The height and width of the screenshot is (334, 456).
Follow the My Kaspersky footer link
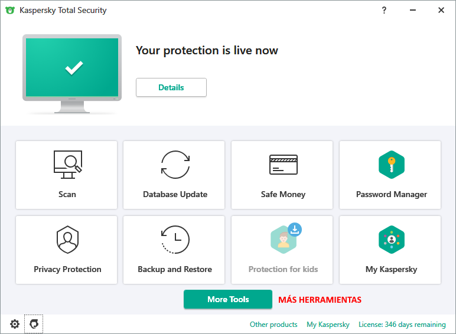coord(328,325)
